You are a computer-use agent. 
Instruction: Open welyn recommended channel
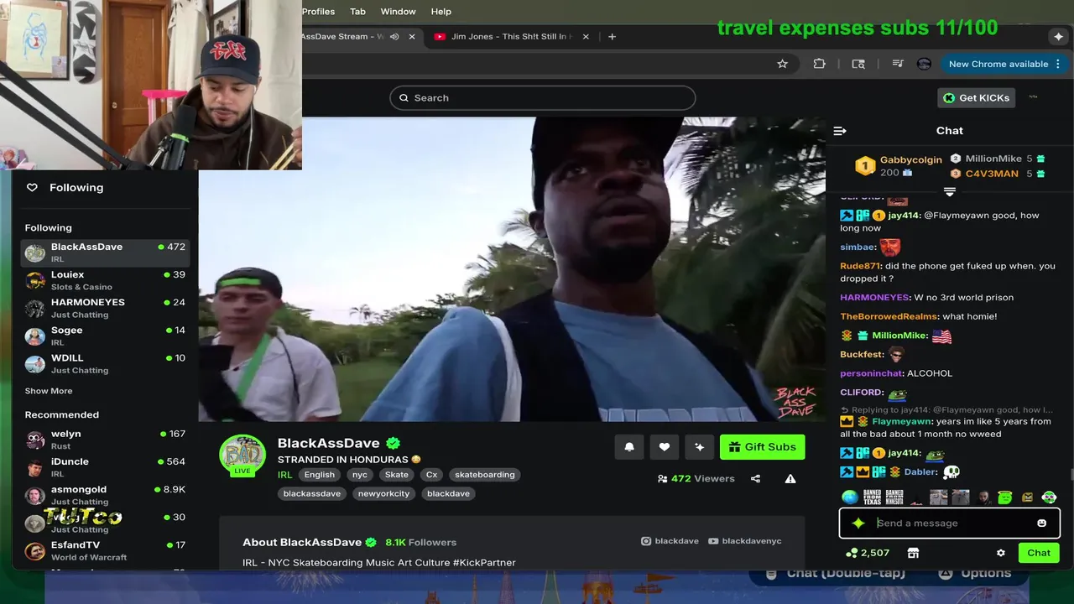[x=105, y=440]
